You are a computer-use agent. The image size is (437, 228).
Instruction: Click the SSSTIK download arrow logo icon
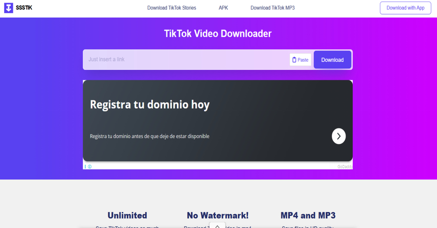[x=8, y=8]
